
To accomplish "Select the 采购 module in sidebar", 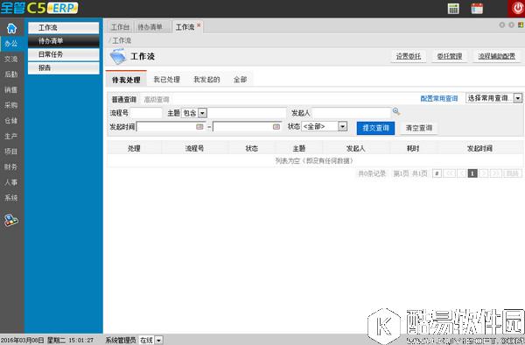I will click(11, 105).
